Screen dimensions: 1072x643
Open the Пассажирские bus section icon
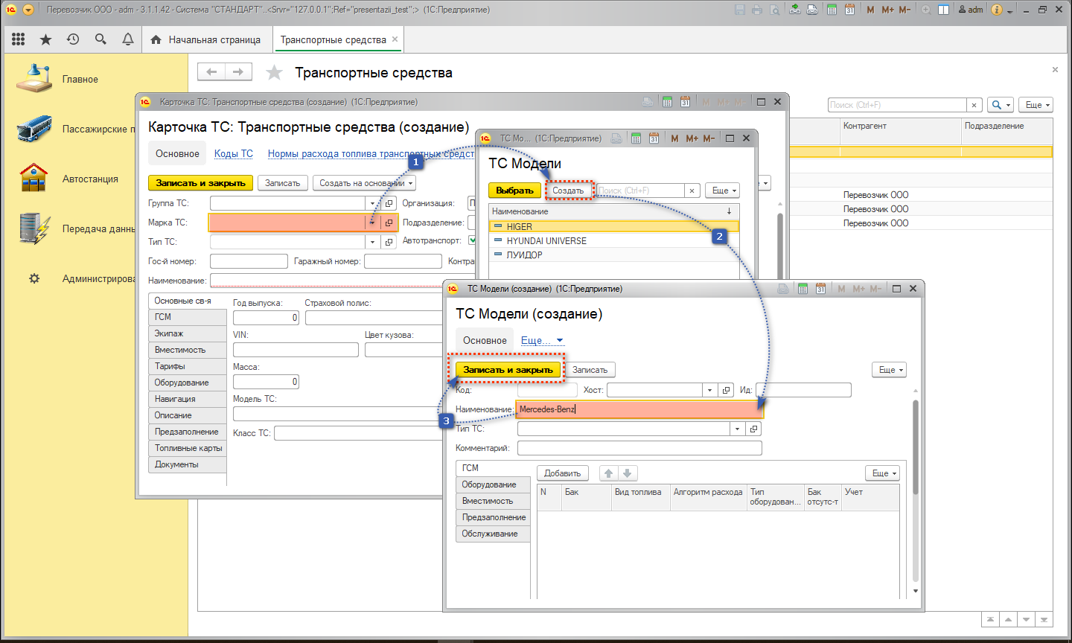tap(34, 129)
